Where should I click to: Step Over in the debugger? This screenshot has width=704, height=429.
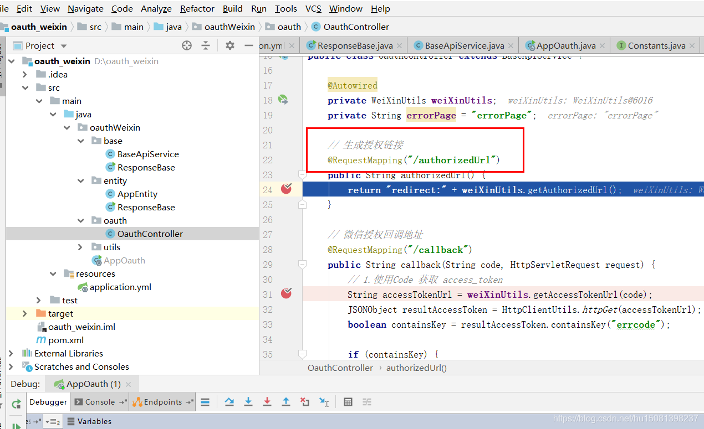(x=229, y=402)
